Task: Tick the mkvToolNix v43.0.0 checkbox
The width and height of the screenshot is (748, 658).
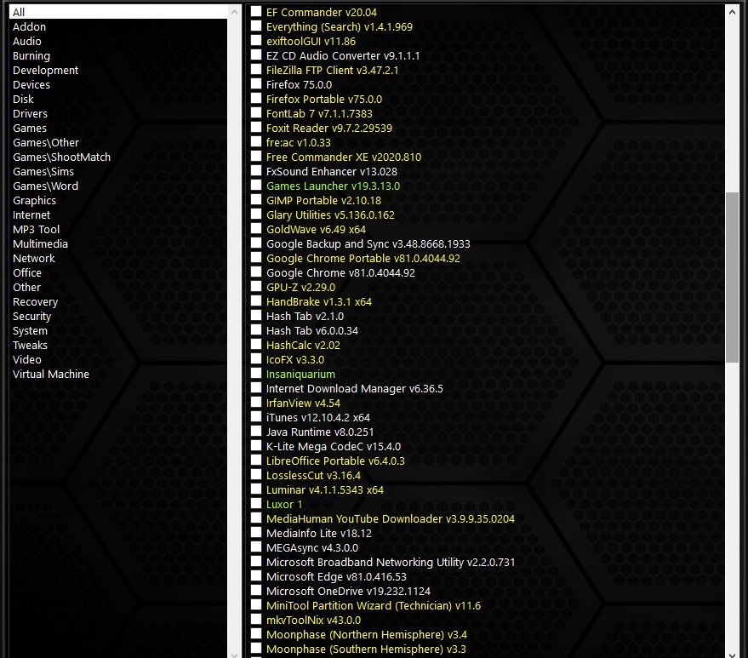Action: (256, 620)
